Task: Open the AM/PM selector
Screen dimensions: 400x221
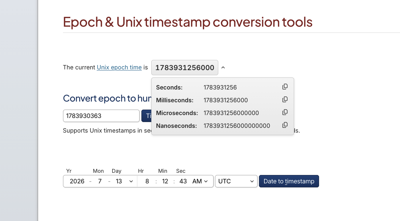Action: [200, 181]
